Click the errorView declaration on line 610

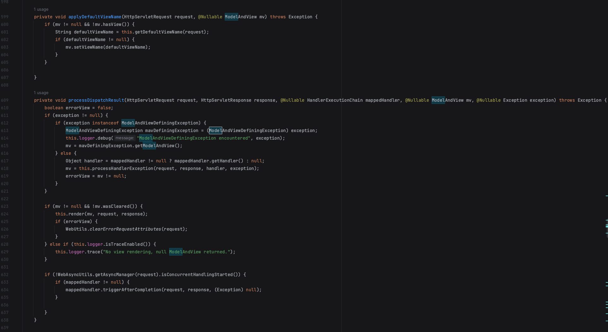pyautogui.click(x=78, y=108)
